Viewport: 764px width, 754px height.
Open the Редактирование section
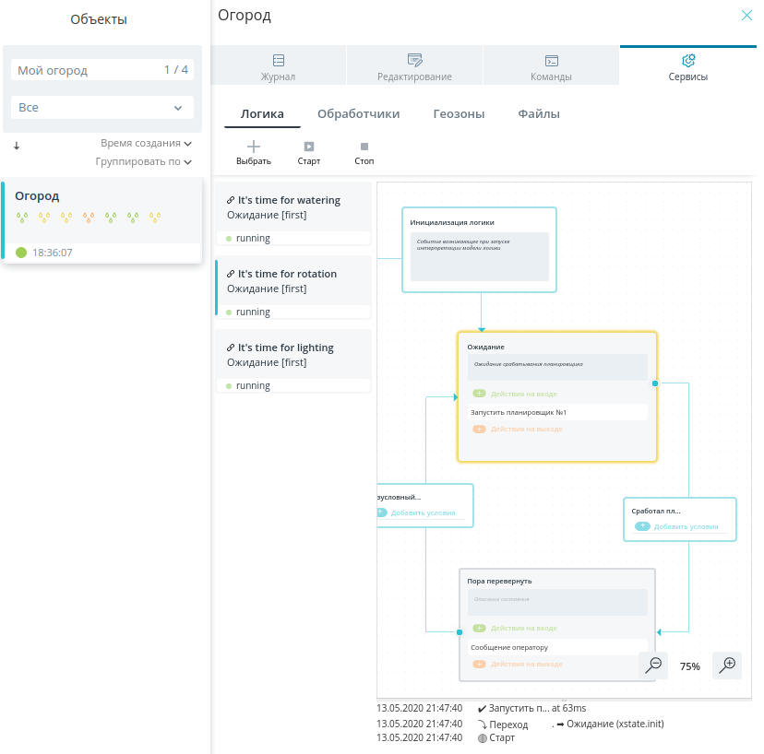point(414,65)
